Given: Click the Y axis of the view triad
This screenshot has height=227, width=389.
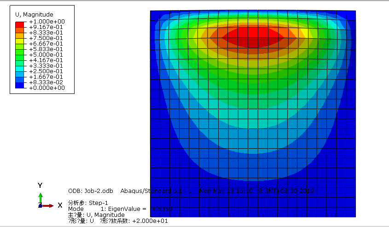Looking at the screenshot, I should pos(41,198).
